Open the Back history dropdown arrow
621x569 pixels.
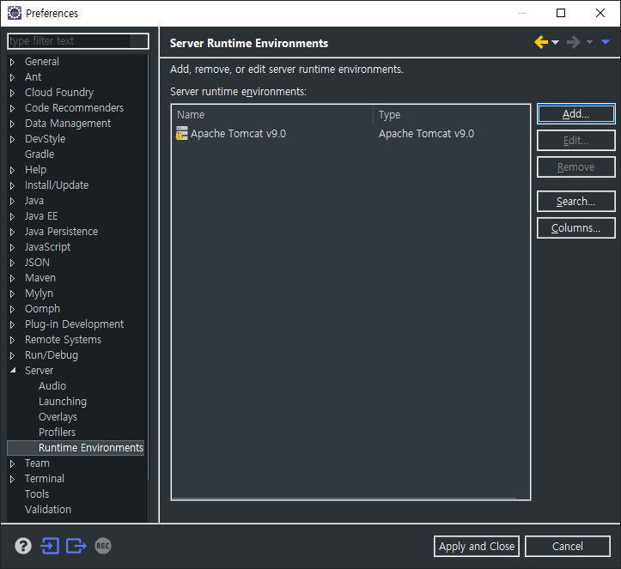pyautogui.click(x=555, y=42)
